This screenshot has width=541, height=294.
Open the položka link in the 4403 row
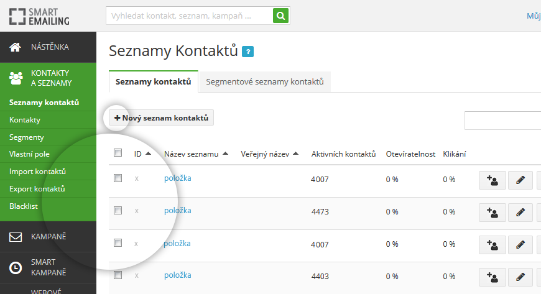[x=178, y=275]
